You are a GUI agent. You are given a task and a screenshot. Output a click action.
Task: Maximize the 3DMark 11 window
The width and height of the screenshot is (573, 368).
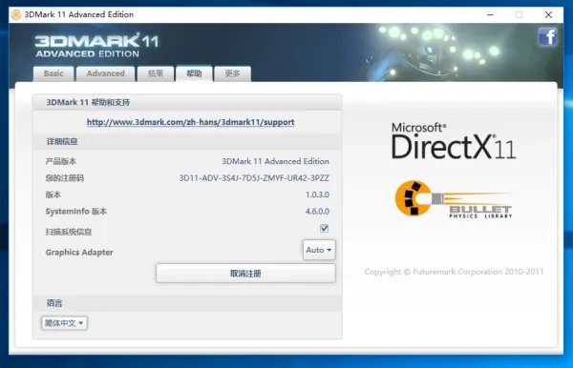coord(519,14)
